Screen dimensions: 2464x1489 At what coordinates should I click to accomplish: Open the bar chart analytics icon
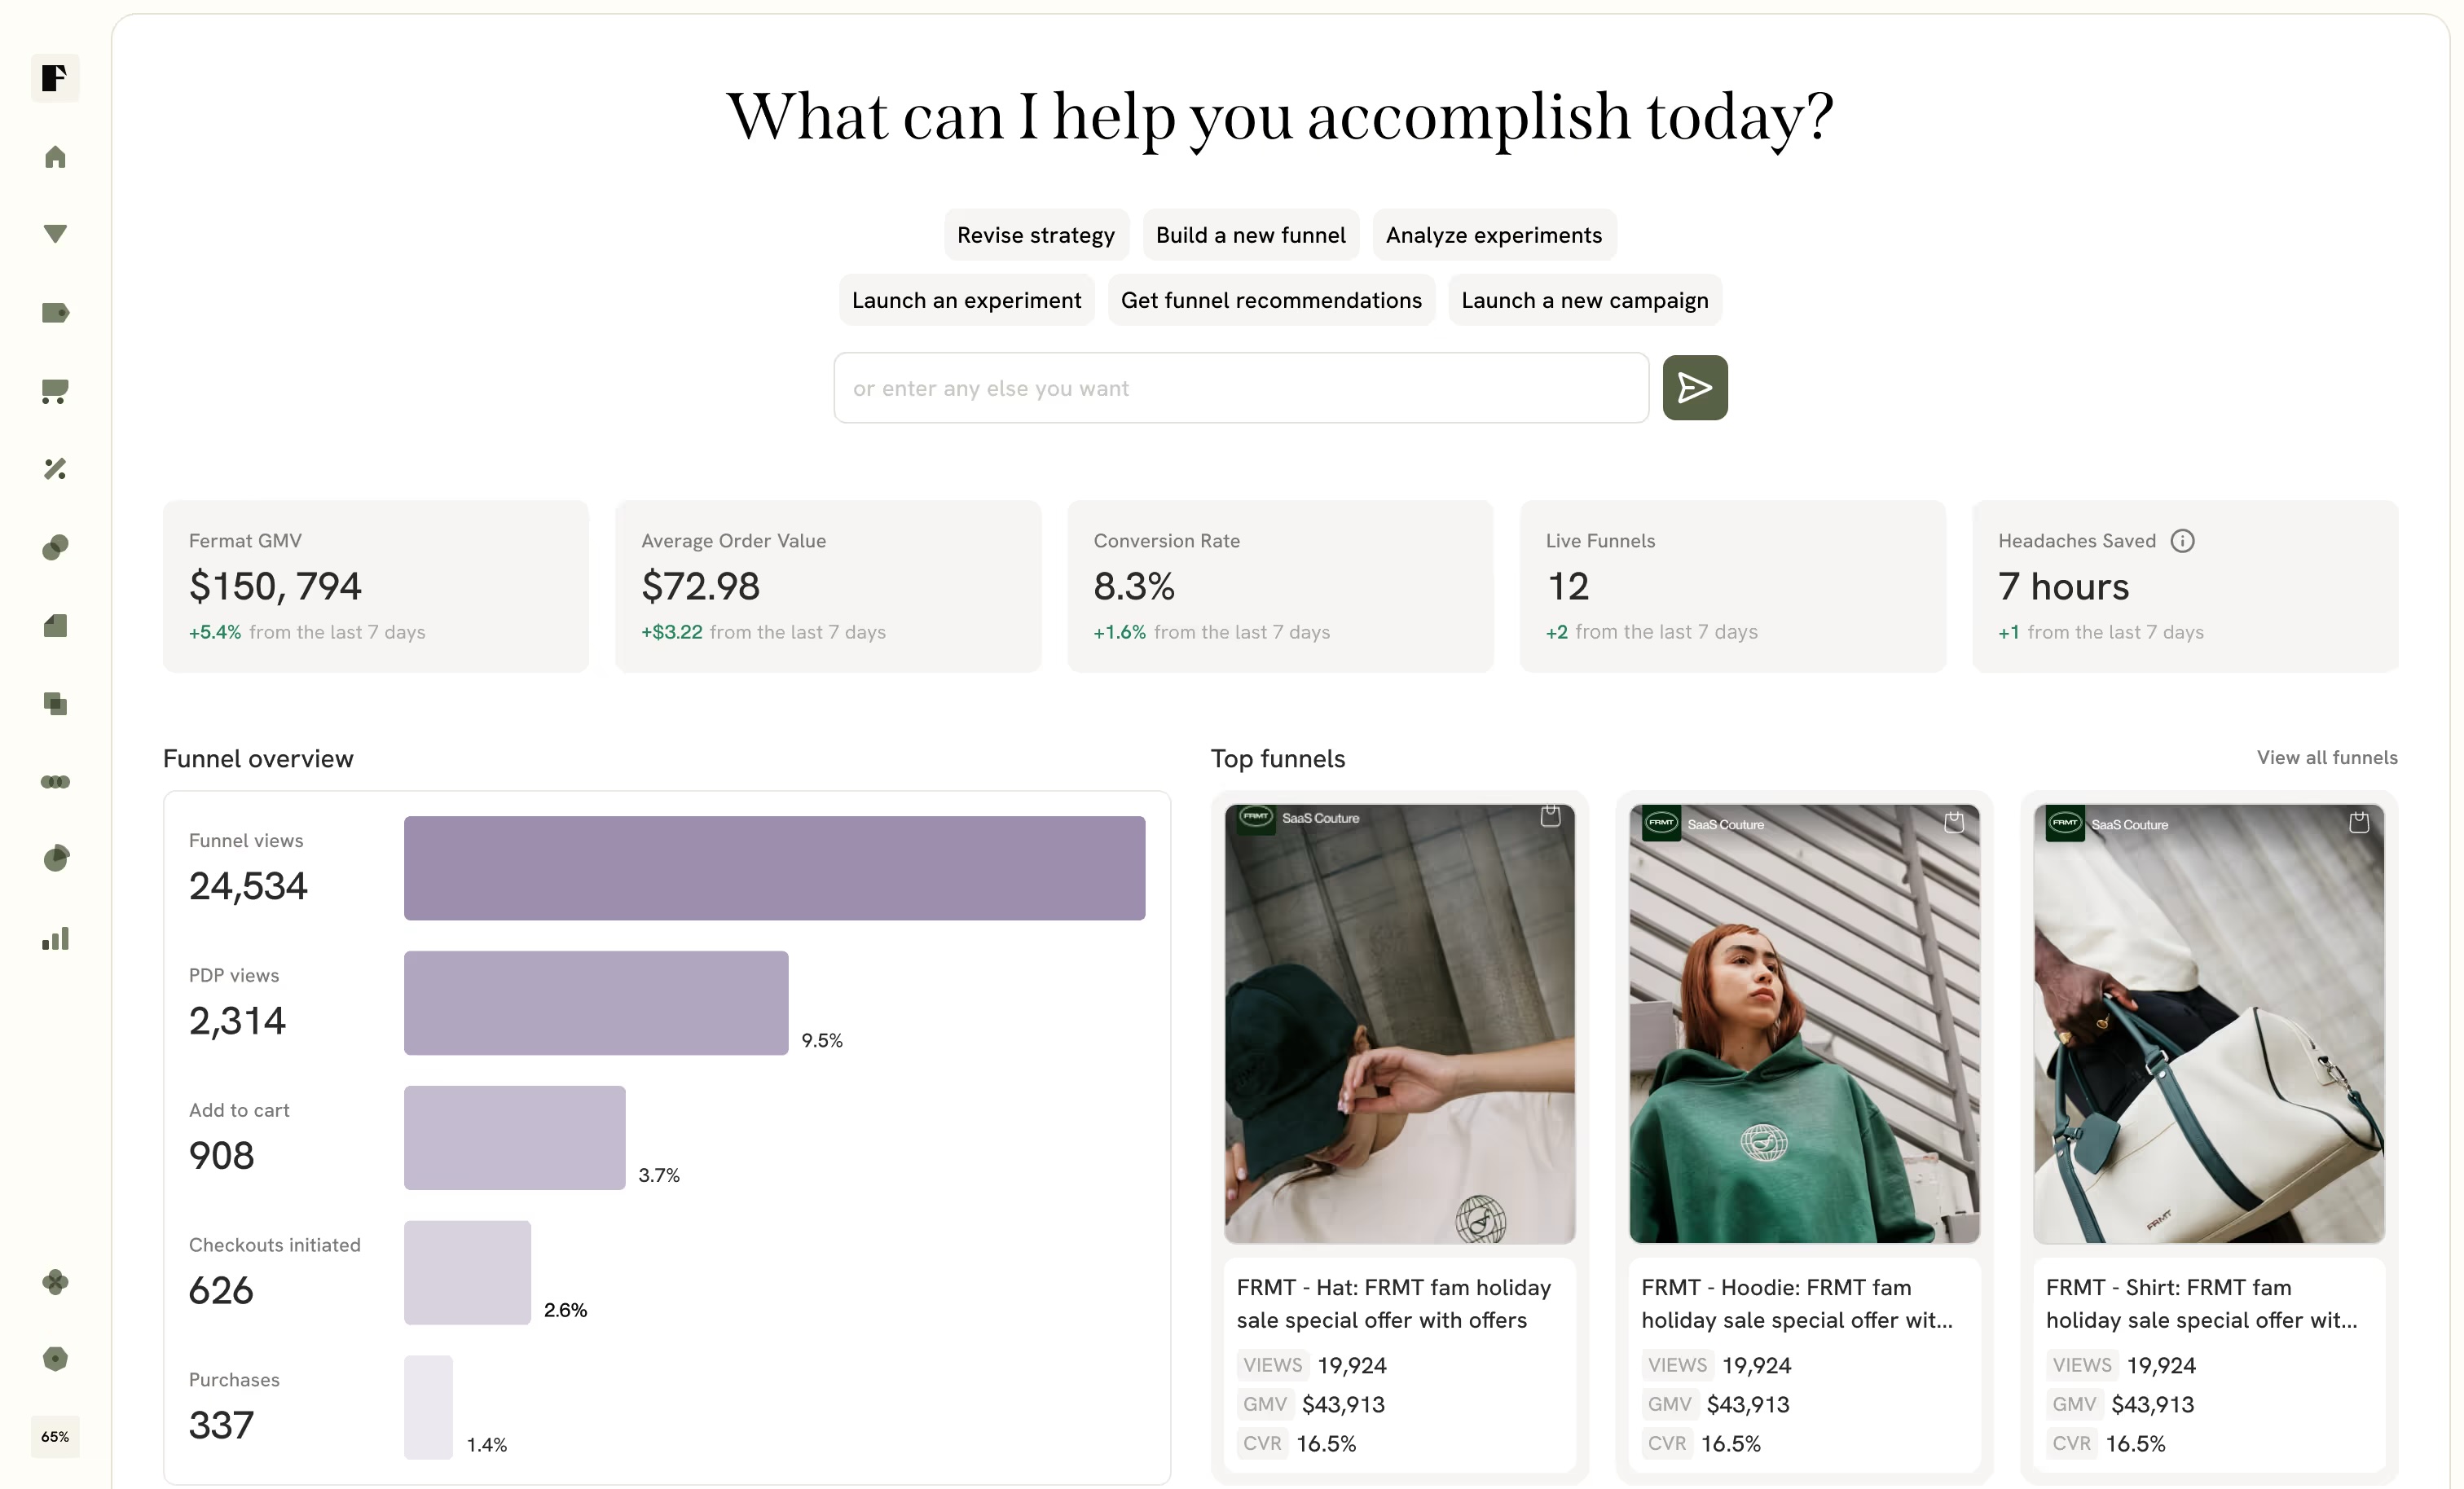click(x=55, y=938)
